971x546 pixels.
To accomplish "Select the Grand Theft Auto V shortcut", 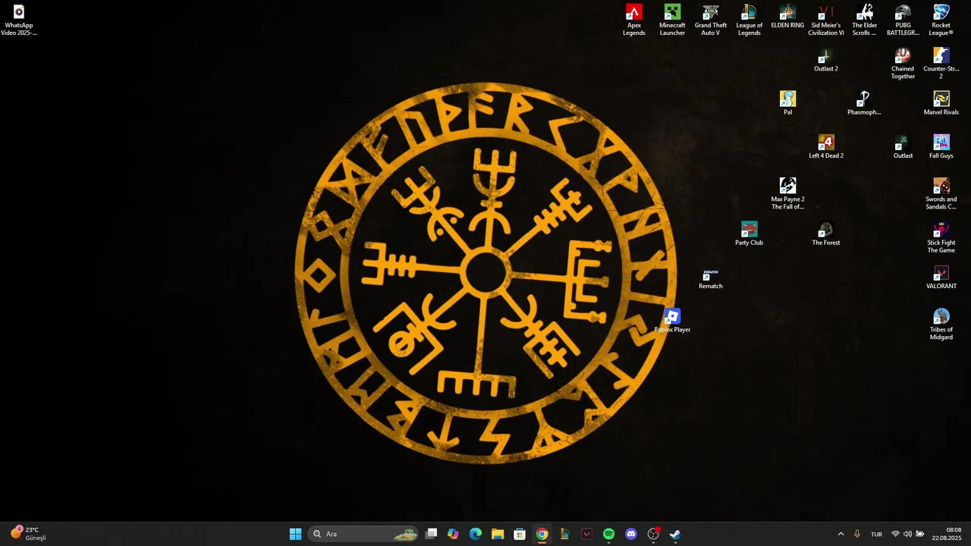I will pyautogui.click(x=711, y=20).
